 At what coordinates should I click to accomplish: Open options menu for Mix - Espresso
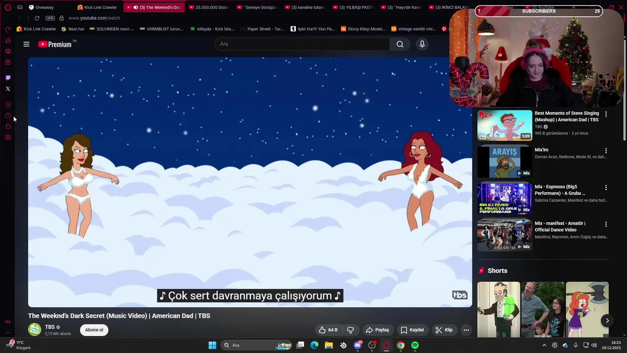coord(606,188)
